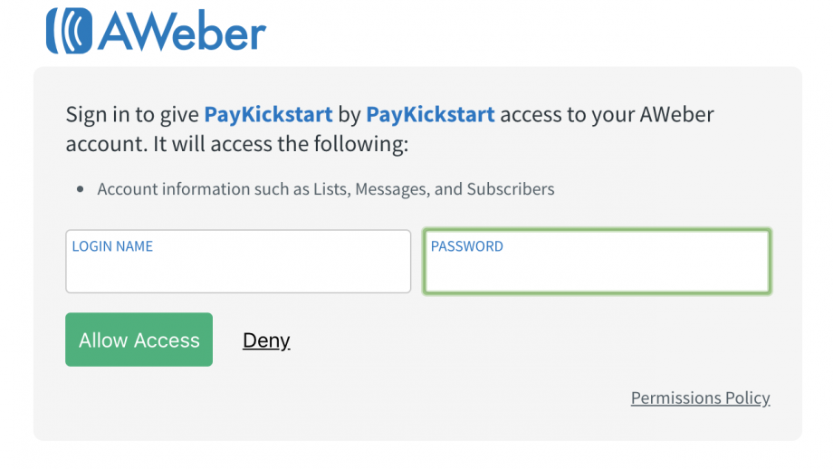Select the Deny link
This screenshot has width=833, height=469.
click(266, 340)
